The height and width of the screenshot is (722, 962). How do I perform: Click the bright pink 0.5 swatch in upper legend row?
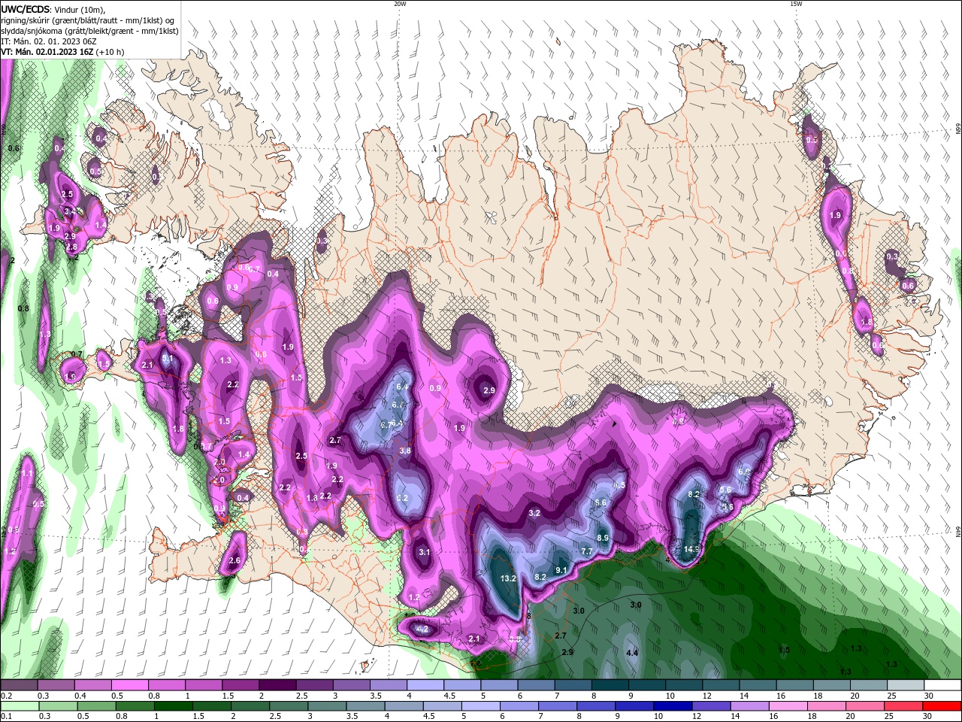coord(129,686)
